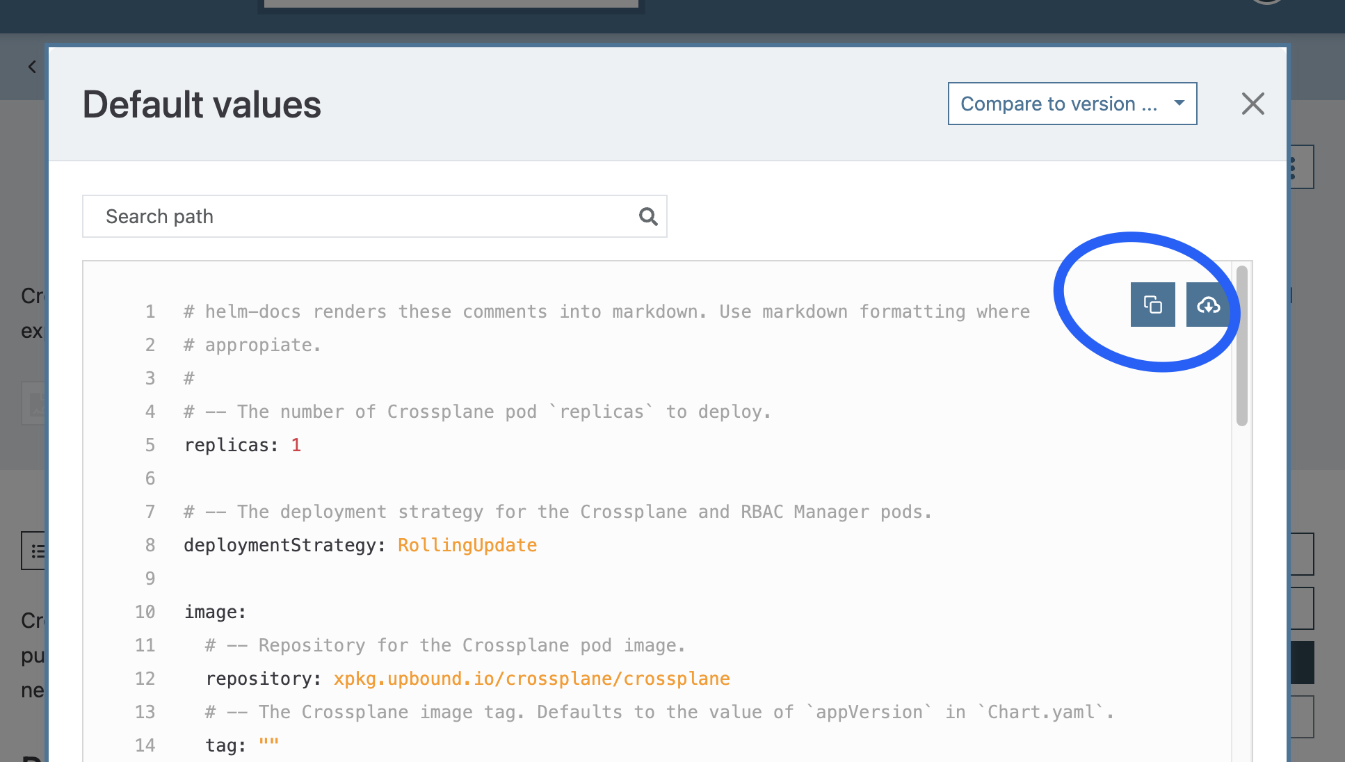
Task: Click the replicas value 1 on line 5
Action: pyautogui.click(x=296, y=445)
